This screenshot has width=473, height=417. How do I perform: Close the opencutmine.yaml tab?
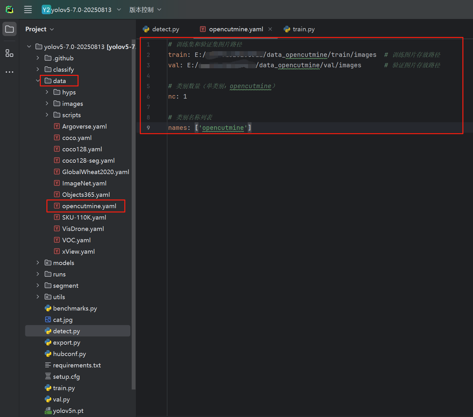pos(270,29)
